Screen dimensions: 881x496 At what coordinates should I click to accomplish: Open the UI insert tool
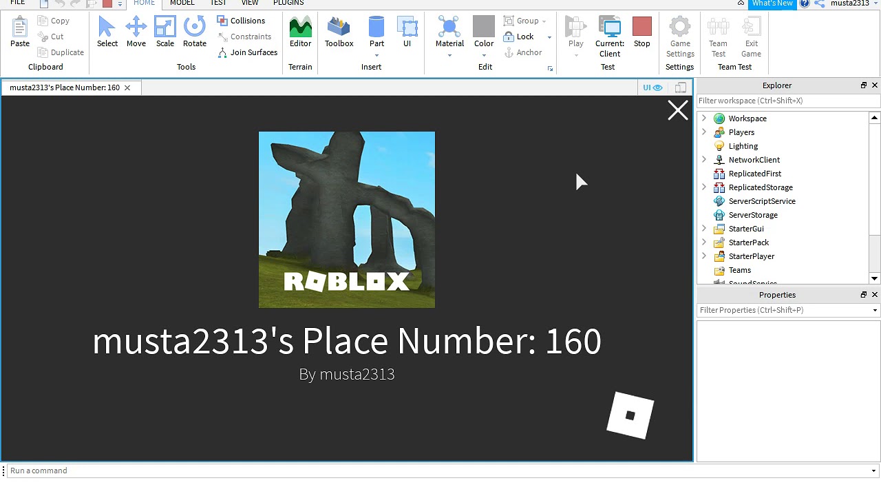[407, 32]
